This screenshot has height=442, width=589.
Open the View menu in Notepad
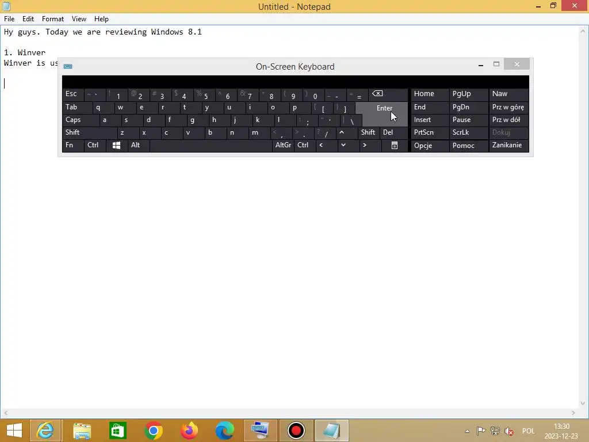79,19
